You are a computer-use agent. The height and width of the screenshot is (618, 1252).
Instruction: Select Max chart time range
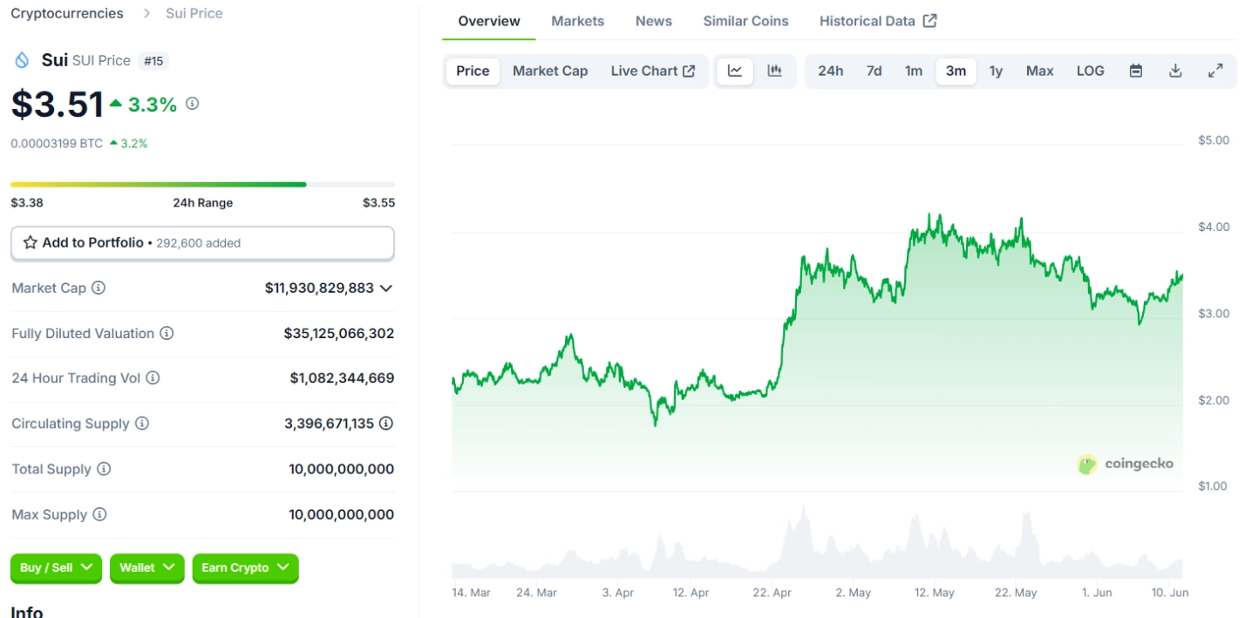point(1040,71)
